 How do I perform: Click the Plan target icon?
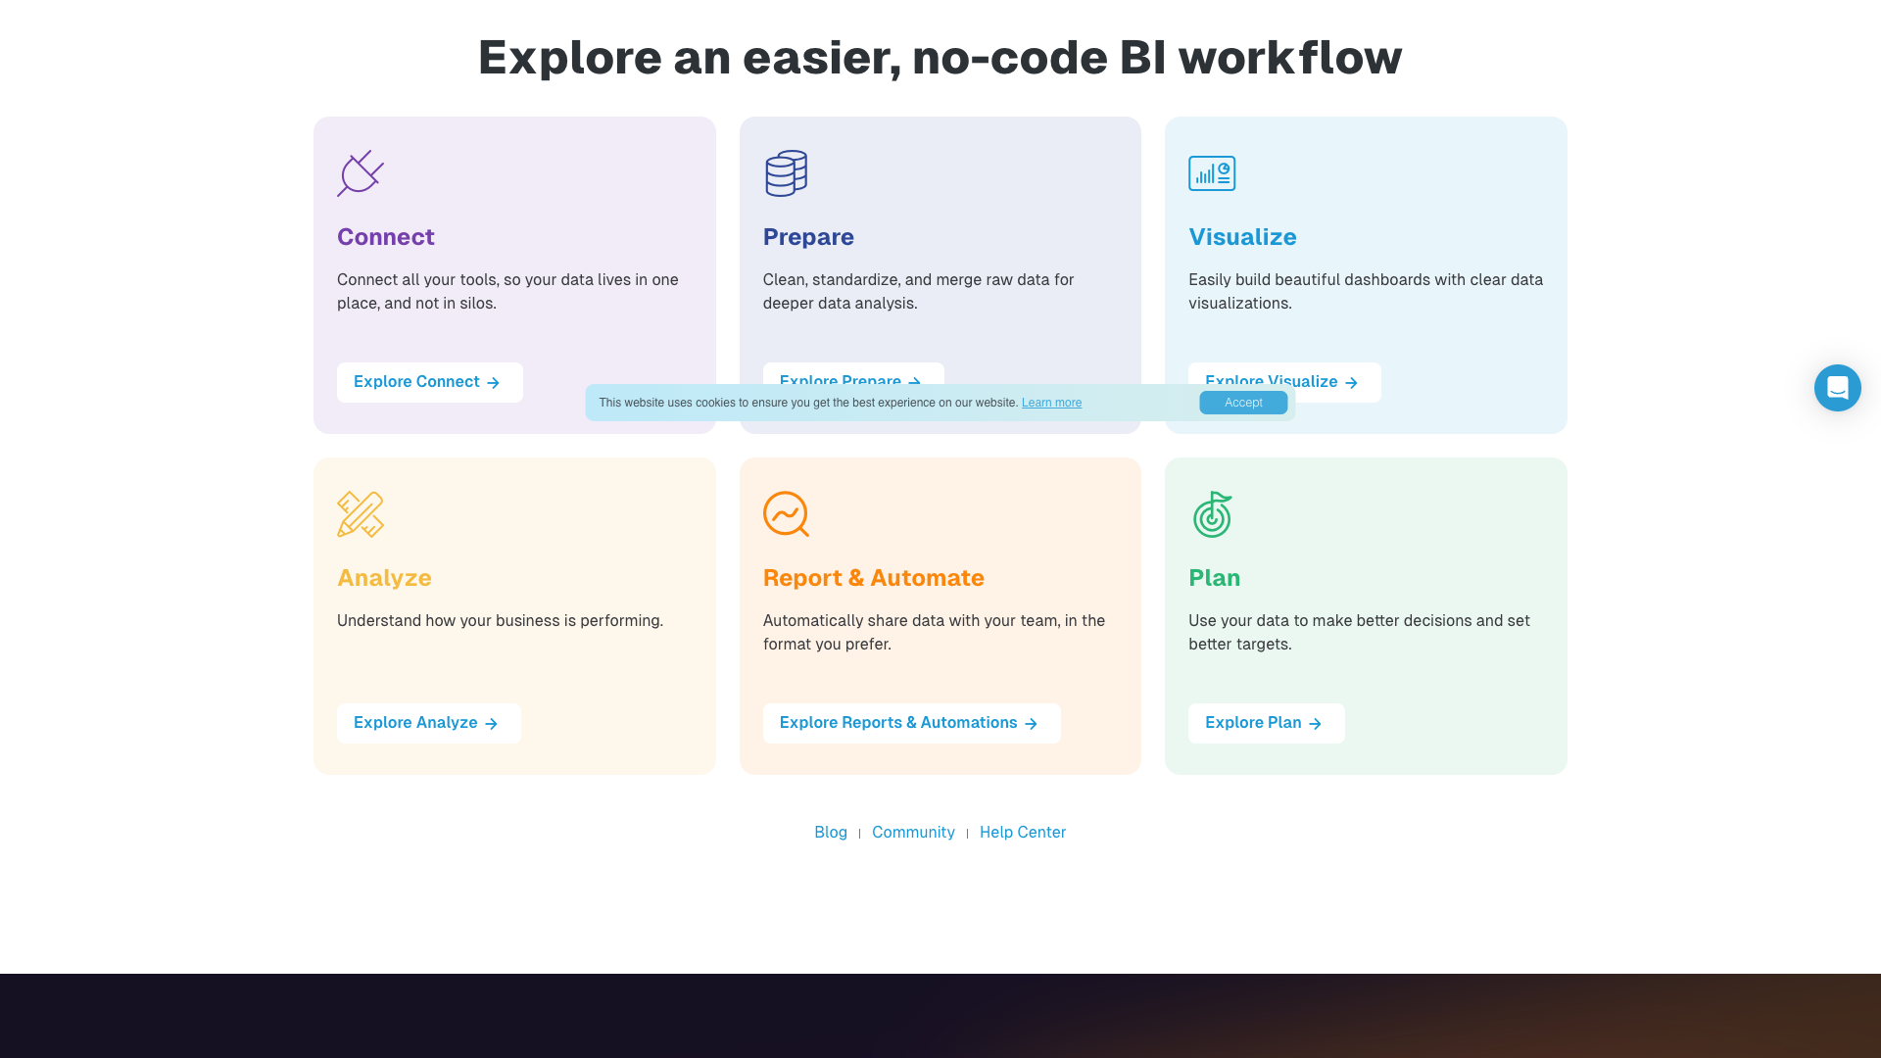click(x=1212, y=514)
